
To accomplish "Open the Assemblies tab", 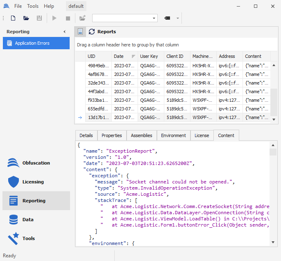I will pos(141,135).
